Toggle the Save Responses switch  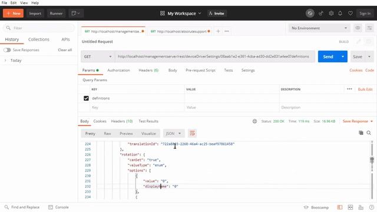[x=7, y=49]
